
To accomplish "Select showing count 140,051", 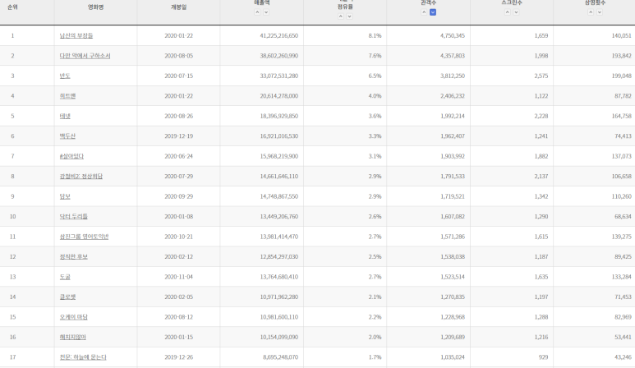I will tap(621, 35).
